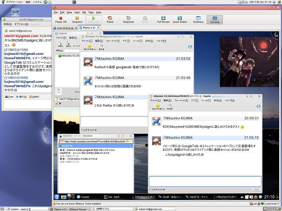Open the GNOME 場所 menu
The height and width of the screenshot is (211, 282).
click(x=28, y=2)
